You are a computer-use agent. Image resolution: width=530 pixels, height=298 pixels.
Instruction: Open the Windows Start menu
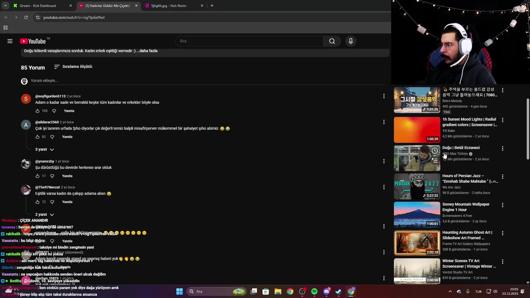179,291
